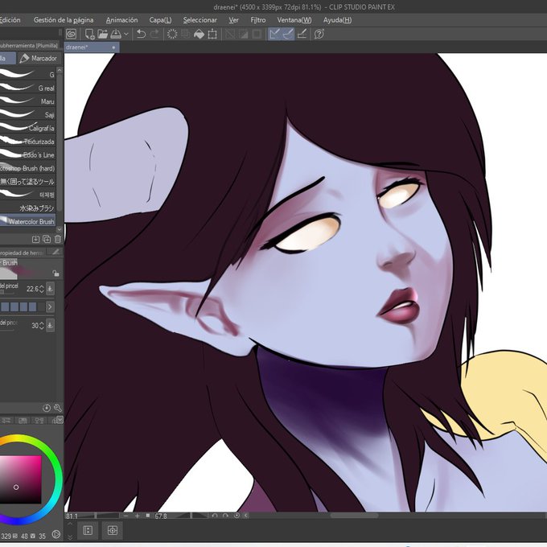
Task: Select the Caligrafía brush
Action: point(27,128)
